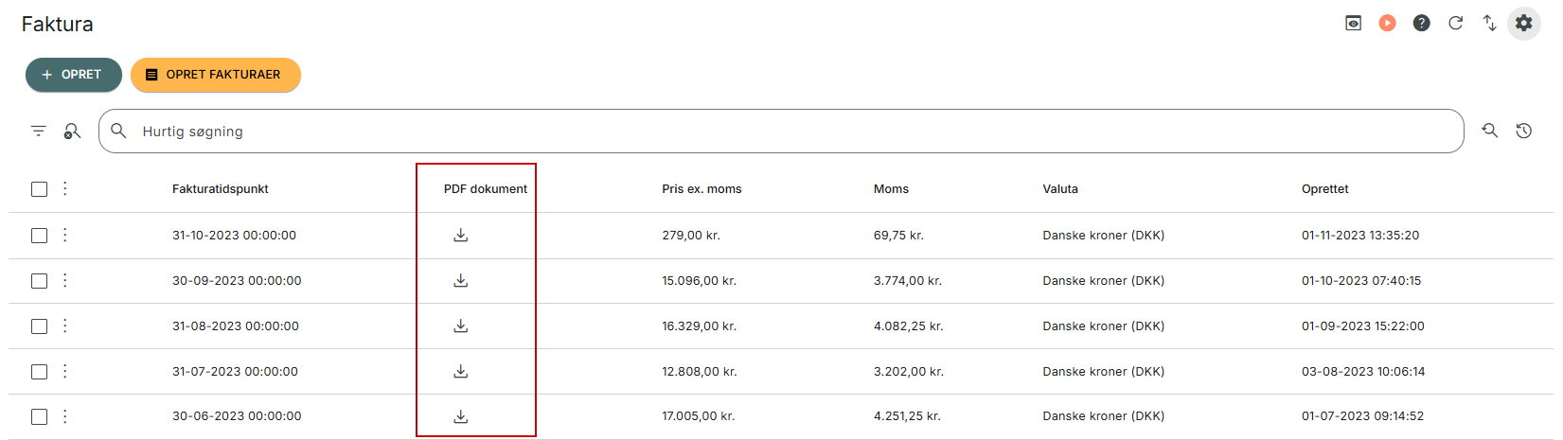Sort by the Fakturatidspunkt column header
The image size is (1563, 440).
(x=220, y=189)
